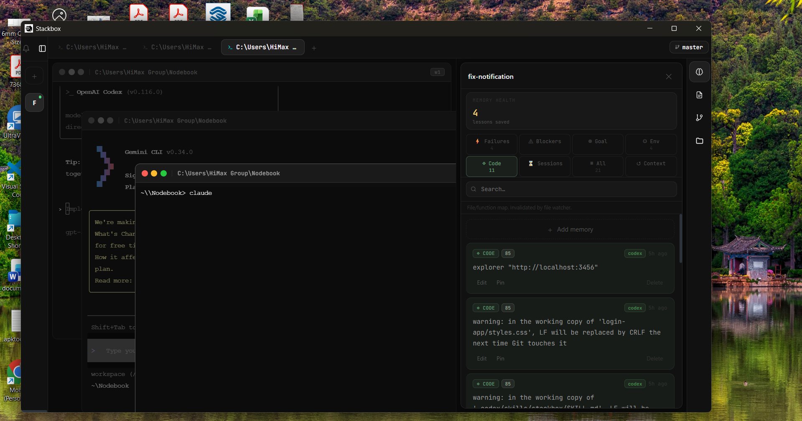802x421 pixels.
Task: Click the Stackbox app logo in title bar
Action: click(x=29, y=28)
